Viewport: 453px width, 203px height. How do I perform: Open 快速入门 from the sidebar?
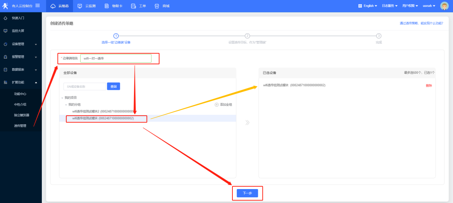18,18
